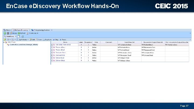
Task: Close the Enterprise Applications tab
Action: [52, 30]
